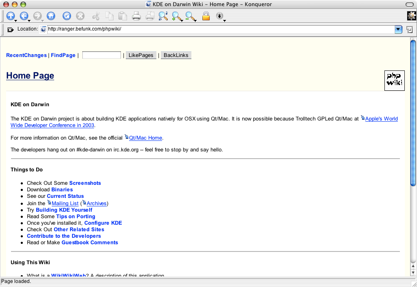Click the Up navigation button
This screenshot has width=417, height=287.
point(11,16)
